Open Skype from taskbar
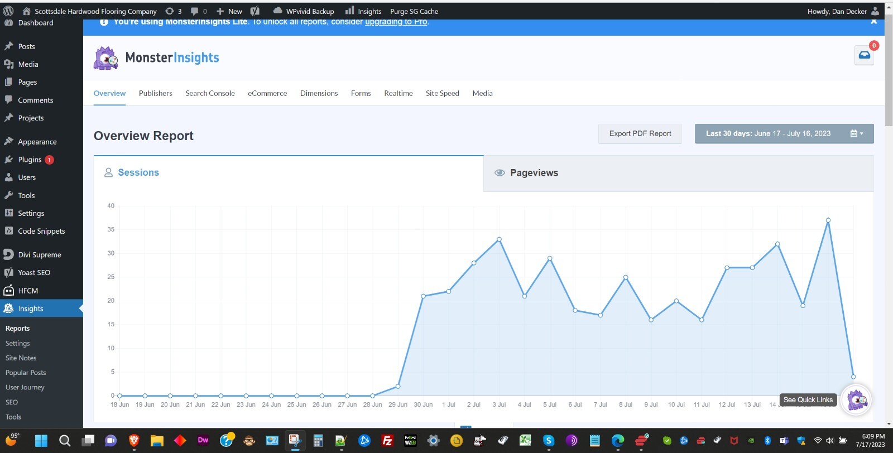893x453 pixels. tap(549, 441)
